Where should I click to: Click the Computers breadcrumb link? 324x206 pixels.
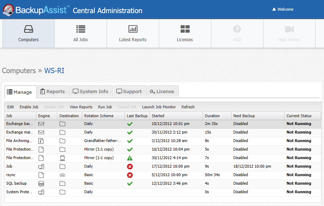tap(19, 71)
